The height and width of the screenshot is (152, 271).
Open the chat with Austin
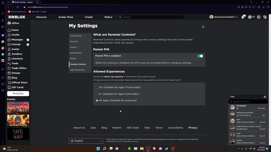pyautogui.click(x=248, y=141)
